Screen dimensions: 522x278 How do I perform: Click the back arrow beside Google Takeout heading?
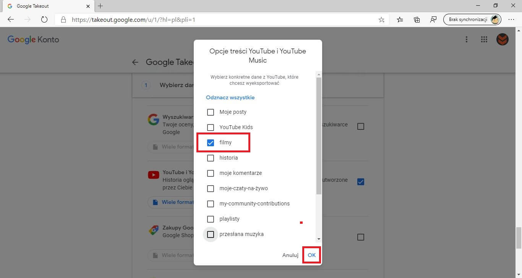(135, 62)
